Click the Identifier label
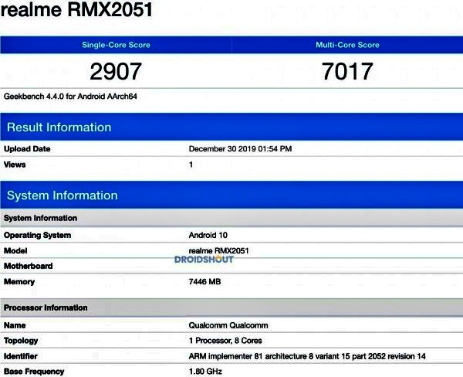Viewport: 463px width, 377px height. pos(20,356)
